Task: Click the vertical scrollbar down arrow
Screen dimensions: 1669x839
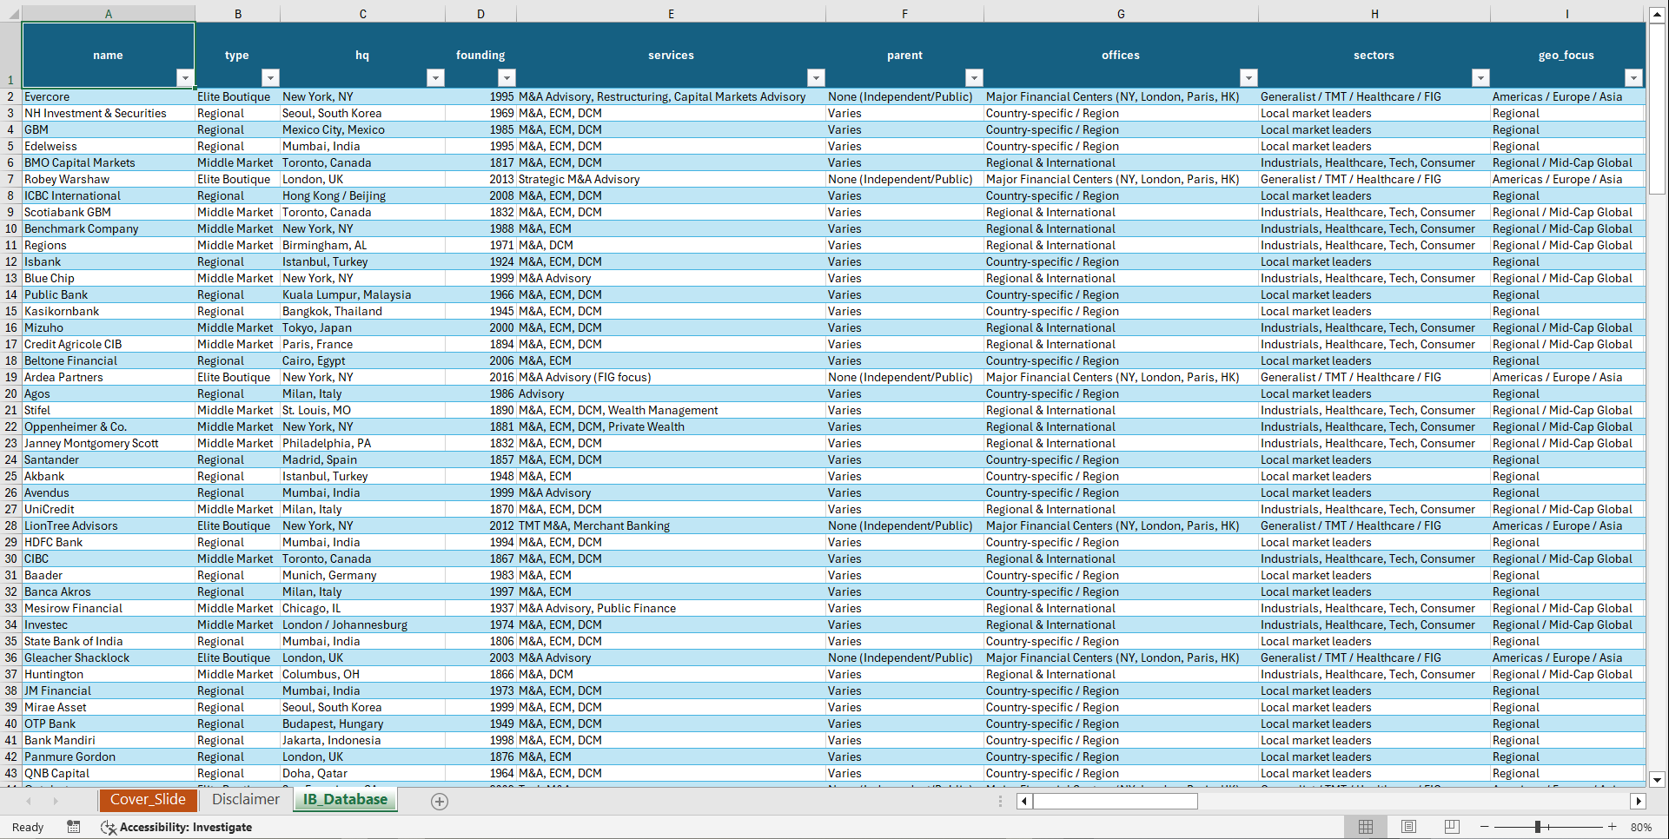Action: coord(1658,780)
